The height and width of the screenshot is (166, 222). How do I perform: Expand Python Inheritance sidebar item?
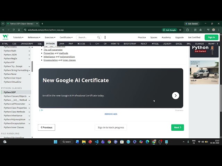pyautogui.click(x=29, y=116)
